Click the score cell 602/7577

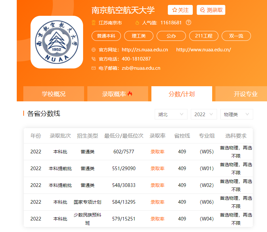(124, 152)
